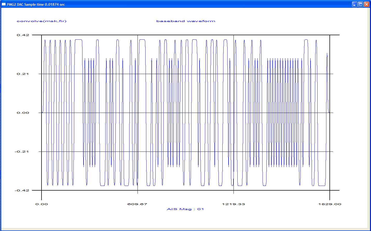Click the application icon in the title bar
Image resolution: width=371 pixels, height=231 pixels.
(x=4, y=4)
